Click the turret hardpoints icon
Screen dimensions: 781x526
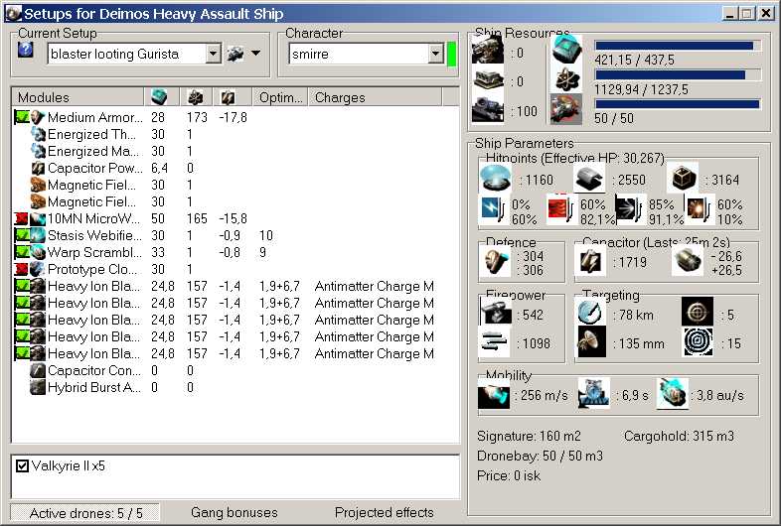tap(488, 51)
